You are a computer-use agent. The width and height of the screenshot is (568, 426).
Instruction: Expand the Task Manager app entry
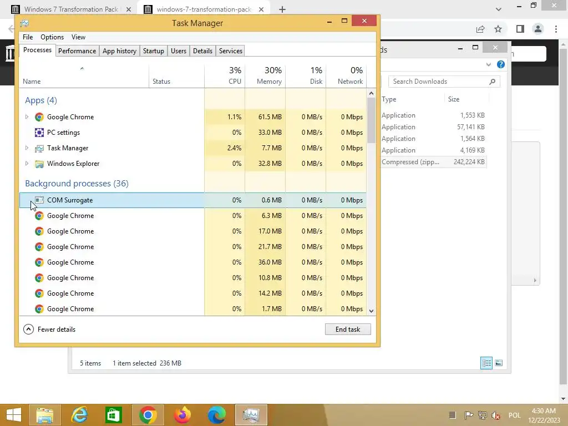[27, 148]
